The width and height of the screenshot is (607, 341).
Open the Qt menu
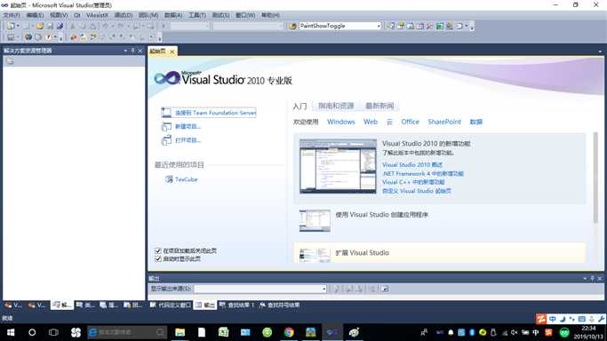(77, 15)
